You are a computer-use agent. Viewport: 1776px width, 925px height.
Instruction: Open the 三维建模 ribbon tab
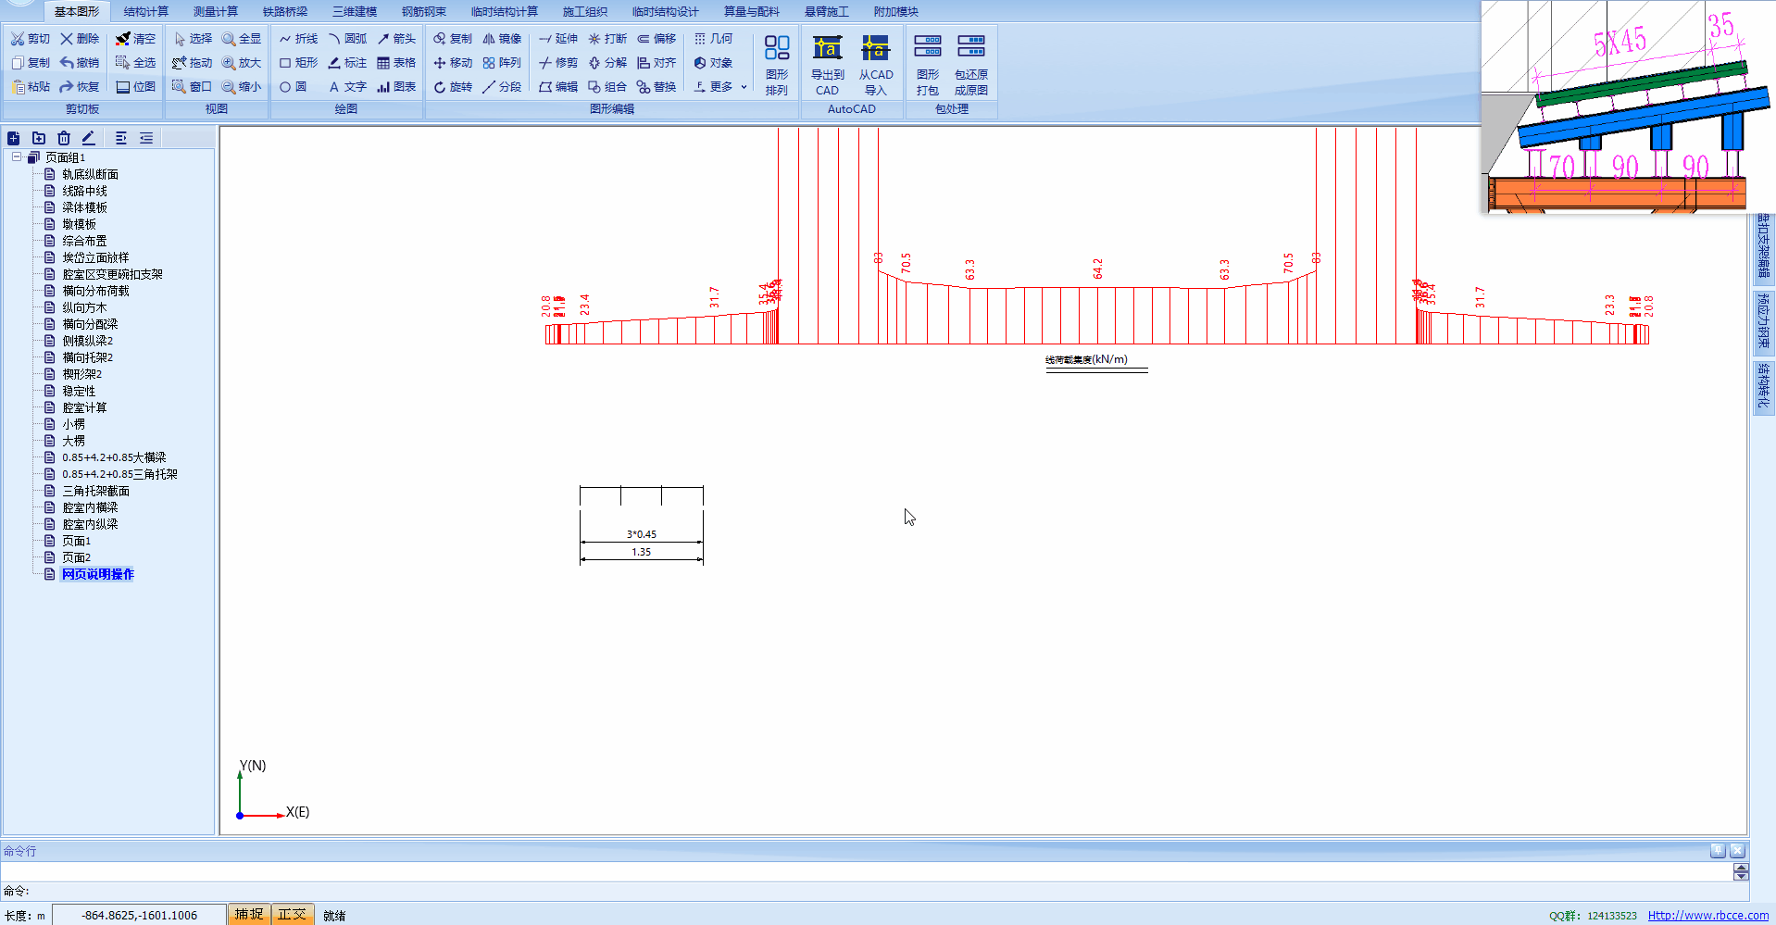click(x=355, y=12)
